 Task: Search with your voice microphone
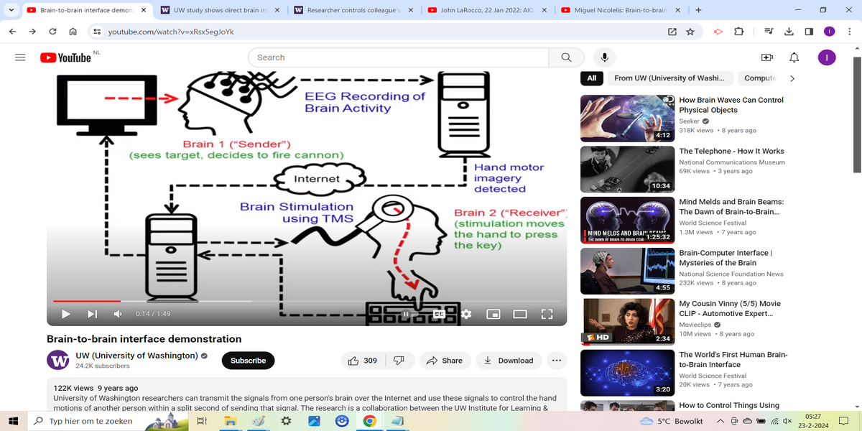pos(604,57)
